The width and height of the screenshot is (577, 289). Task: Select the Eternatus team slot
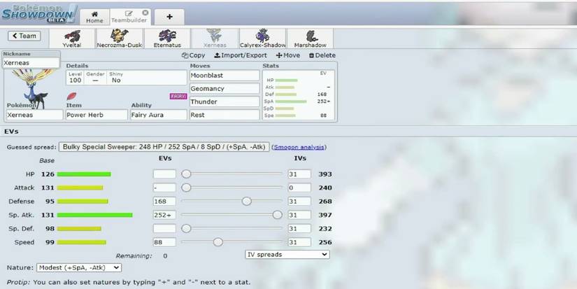167,38
